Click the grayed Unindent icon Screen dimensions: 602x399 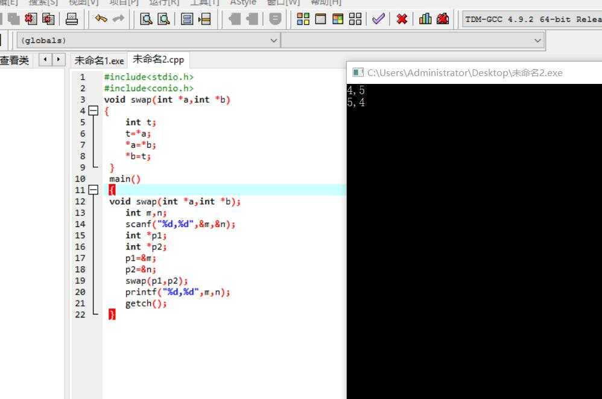point(252,19)
